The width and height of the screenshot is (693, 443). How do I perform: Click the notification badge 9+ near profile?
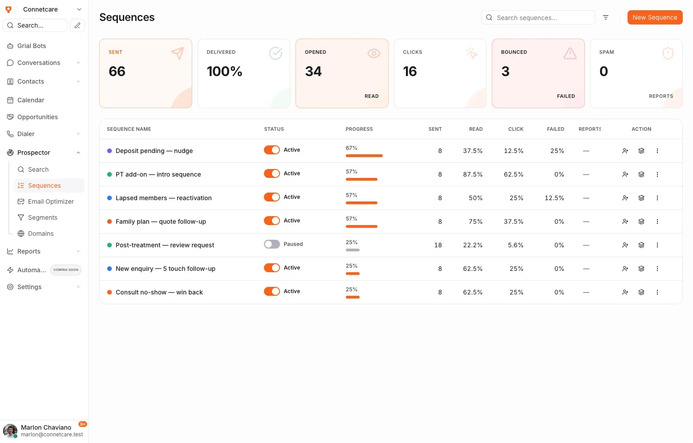point(83,424)
